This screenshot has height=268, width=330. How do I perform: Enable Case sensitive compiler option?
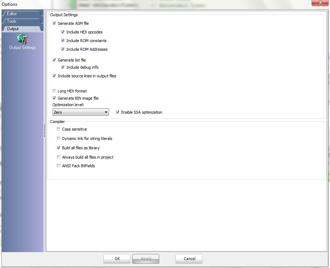coord(58,129)
